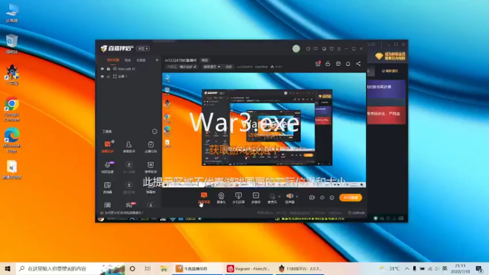Open the Google Chrome desktop shortcut
This screenshot has height=275, width=489.
[x=12, y=109]
